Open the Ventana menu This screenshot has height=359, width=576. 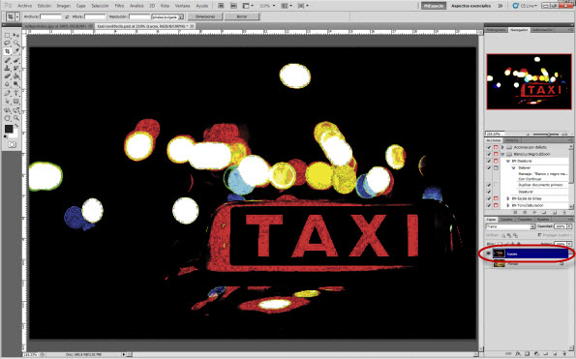(x=182, y=6)
